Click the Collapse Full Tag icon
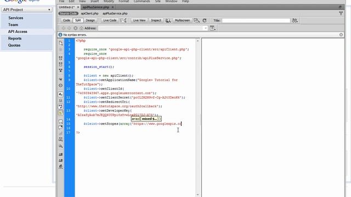The height and width of the screenshot is (197, 351). [61, 59]
